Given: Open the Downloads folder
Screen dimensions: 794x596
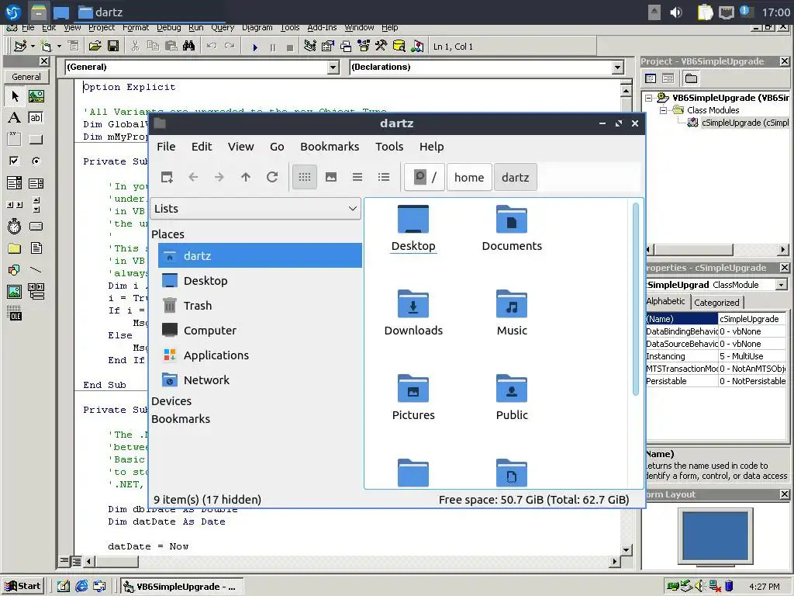Looking at the screenshot, I should pyautogui.click(x=413, y=313).
